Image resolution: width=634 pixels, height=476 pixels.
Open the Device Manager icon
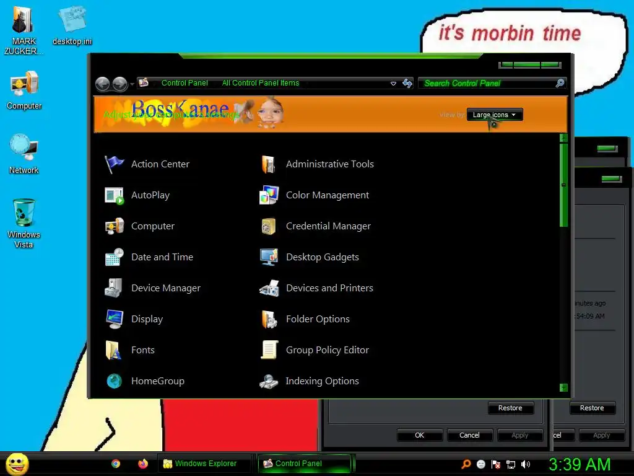coord(114,288)
